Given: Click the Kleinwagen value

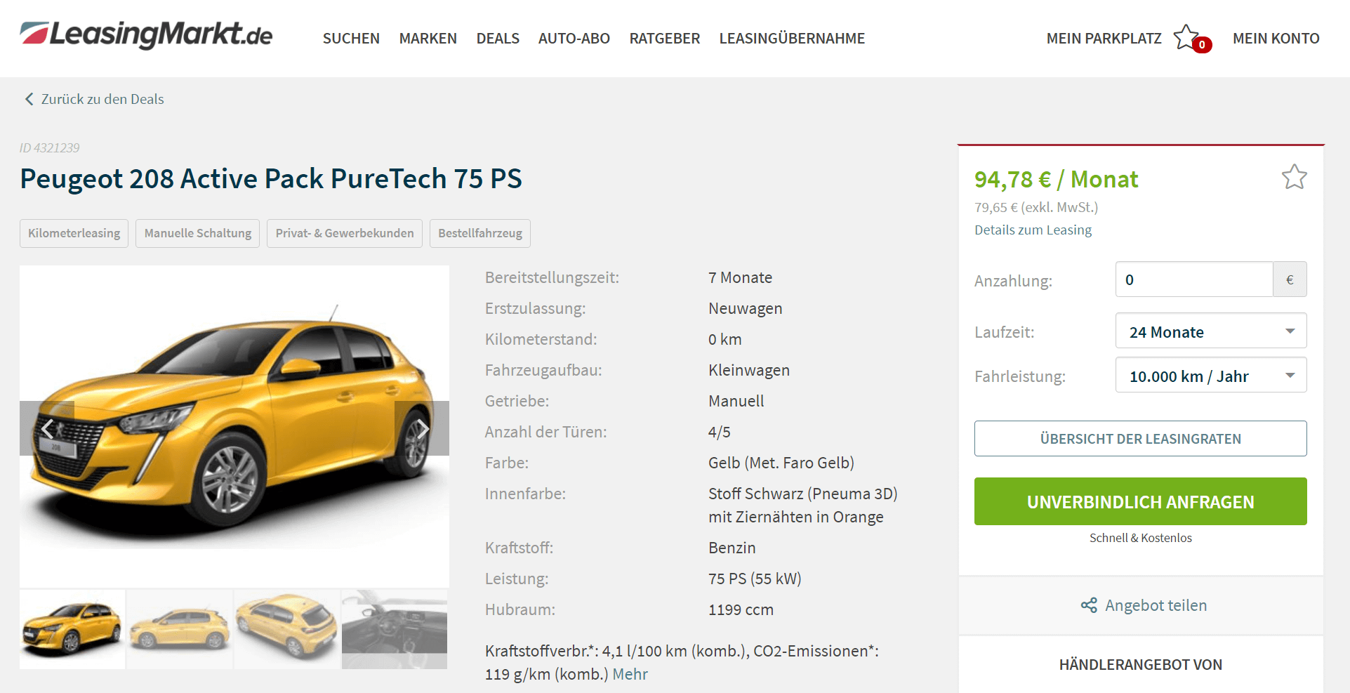Looking at the screenshot, I should click(749, 370).
